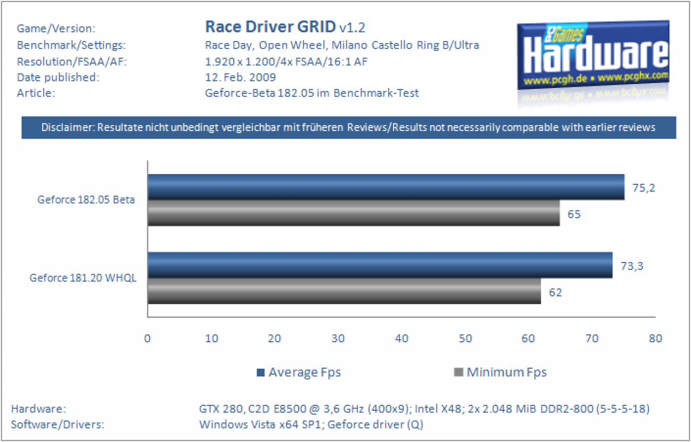The height and width of the screenshot is (442, 691).
Task: Select the "Average Fps" legend label
Action: (304, 372)
